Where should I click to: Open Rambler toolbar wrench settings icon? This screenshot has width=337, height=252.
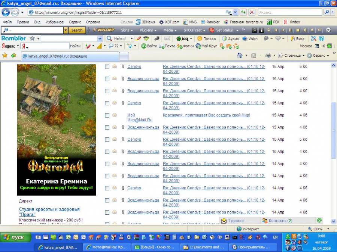click(x=313, y=38)
